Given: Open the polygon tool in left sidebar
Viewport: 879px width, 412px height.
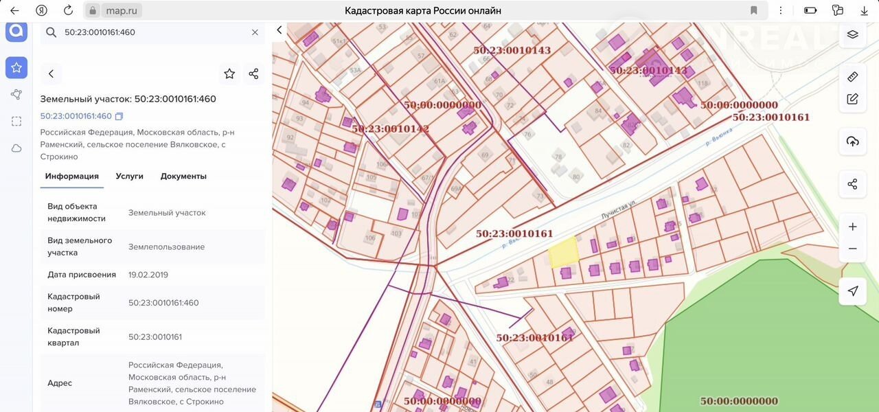Looking at the screenshot, I should click(x=16, y=95).
